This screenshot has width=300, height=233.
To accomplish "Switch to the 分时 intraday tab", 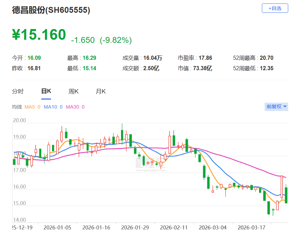I will click(x=18, y=92).
